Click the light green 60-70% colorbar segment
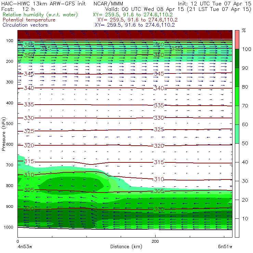253x253 pixels. (237, 115)
